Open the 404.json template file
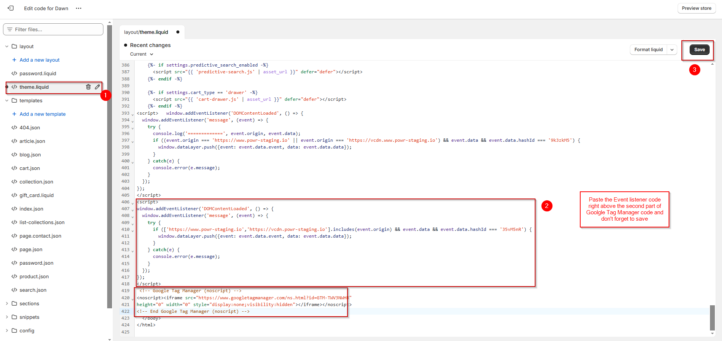 30,127
